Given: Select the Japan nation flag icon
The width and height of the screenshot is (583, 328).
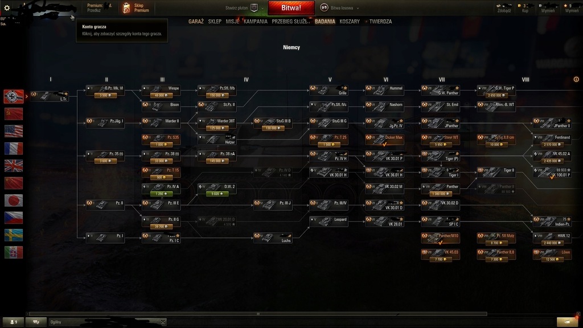Looking at the screenshot, I should point(14,200).
